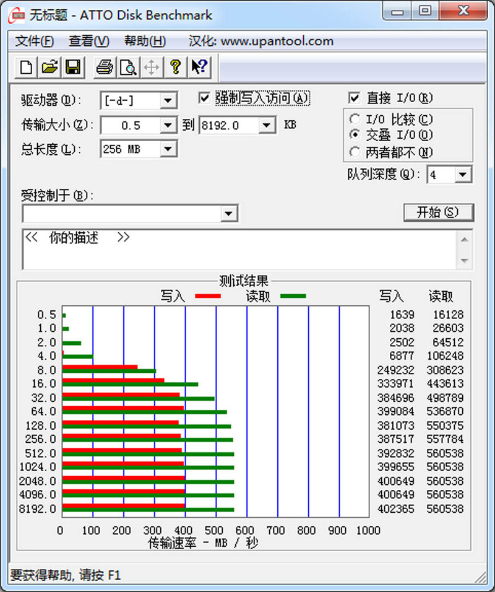Click the pan/move toolbar icon
The height and width of the screenshot is (592, 495).
pos(151,67)
